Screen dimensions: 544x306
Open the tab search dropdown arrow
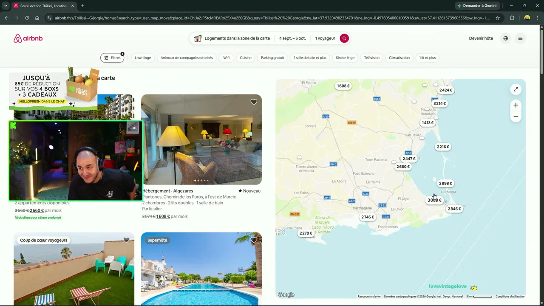(x=6, y=6)
